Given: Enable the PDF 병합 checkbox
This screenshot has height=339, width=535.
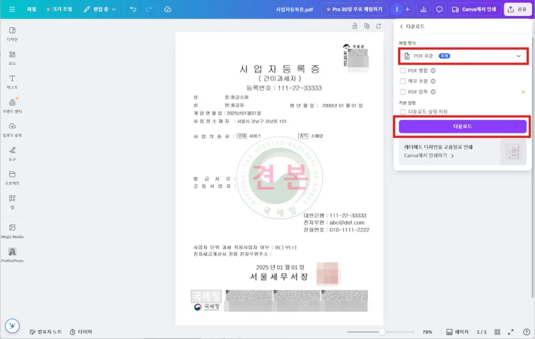Looking at the screenshot, I should click(x=402, y=71).
